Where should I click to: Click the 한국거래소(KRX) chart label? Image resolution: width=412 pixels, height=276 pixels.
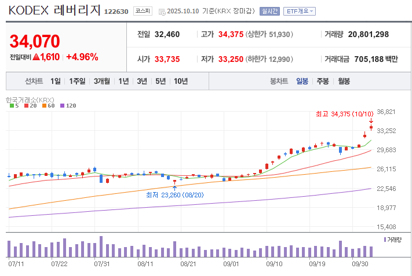[30, 100]
